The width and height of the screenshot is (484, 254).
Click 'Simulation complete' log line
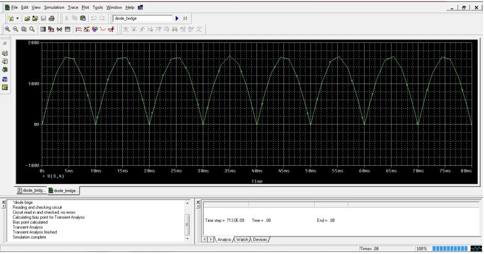[29, 237]
